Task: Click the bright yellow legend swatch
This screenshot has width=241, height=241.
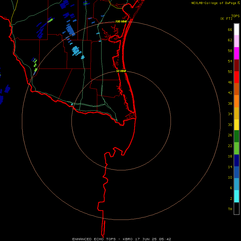Action: (x=236, y=125)
